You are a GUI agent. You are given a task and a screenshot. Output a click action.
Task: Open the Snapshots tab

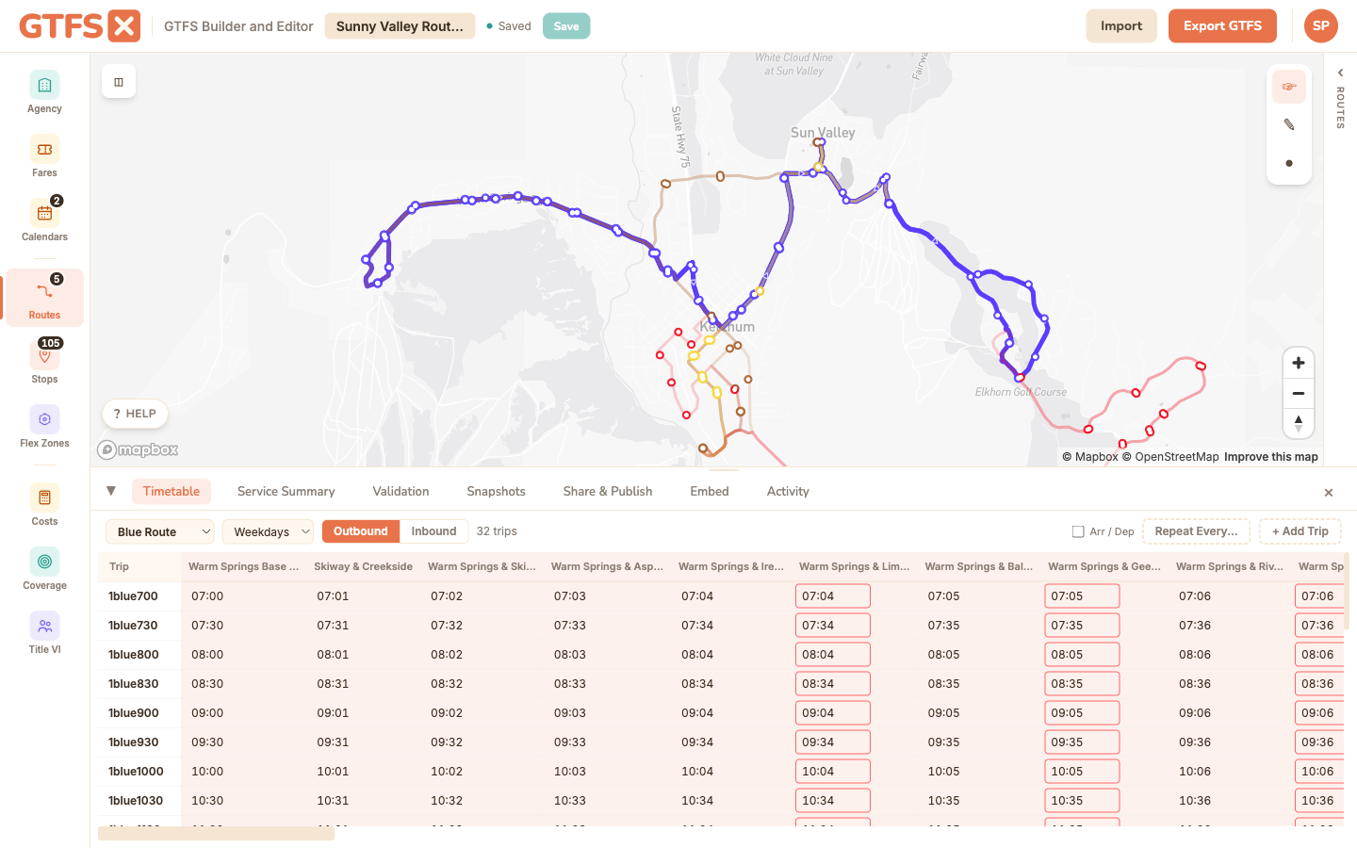click(496, 491)
